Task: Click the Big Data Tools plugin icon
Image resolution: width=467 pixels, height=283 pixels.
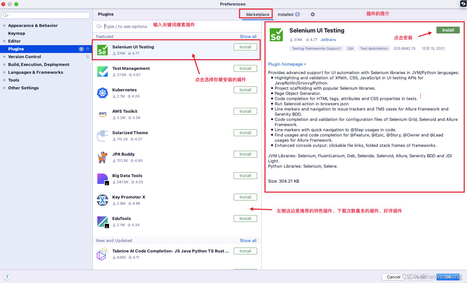Action: (103, 179)
